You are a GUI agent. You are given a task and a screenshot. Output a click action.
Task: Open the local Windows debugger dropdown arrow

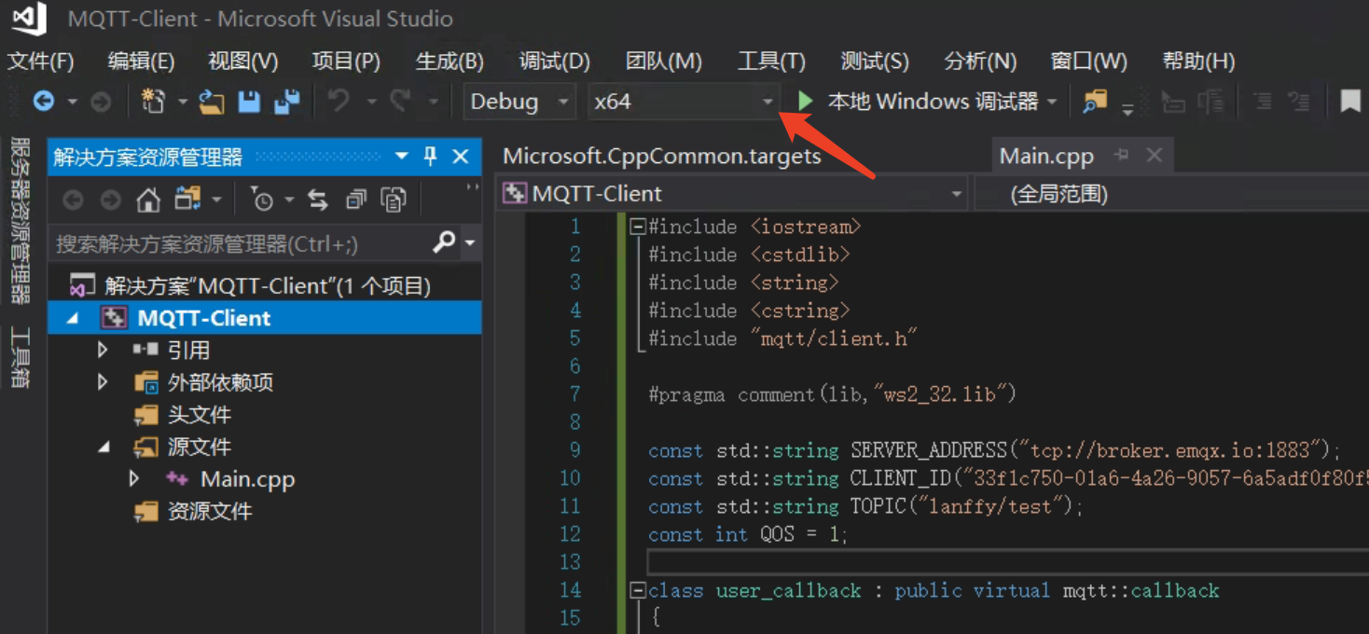pos(1052,102)
